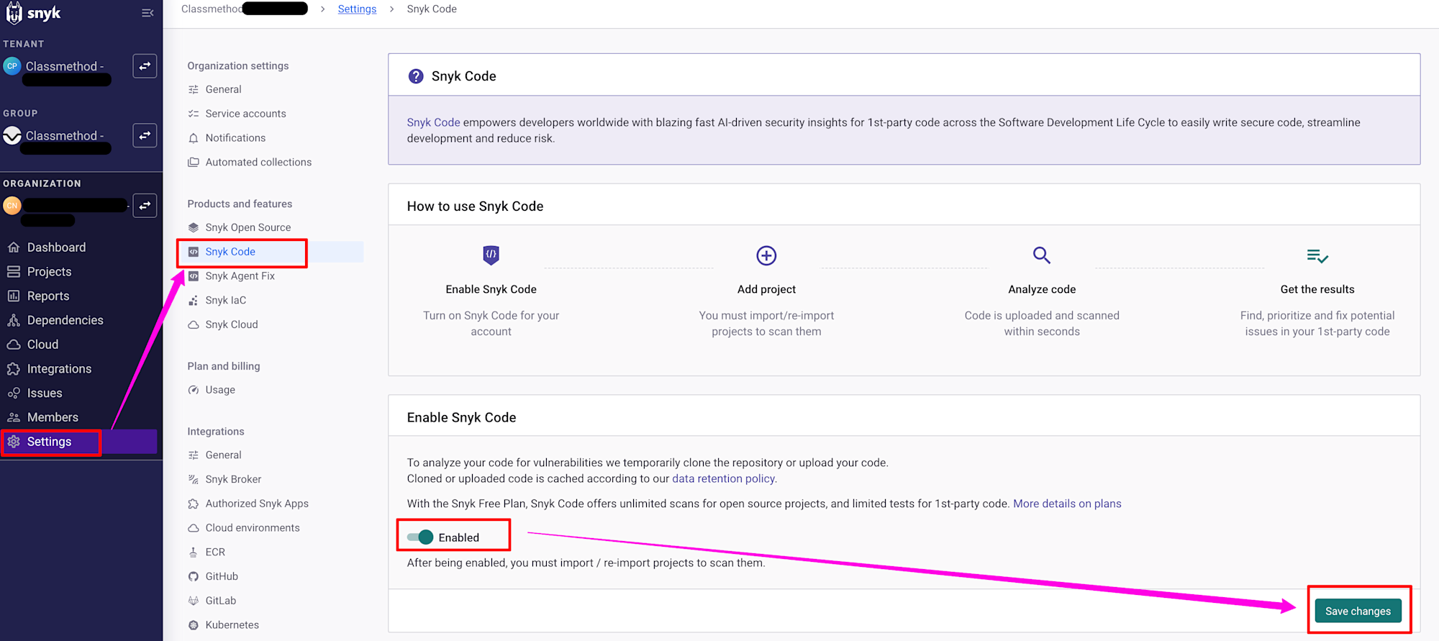Click the Dashboard home icon
The height and width of the screenshot is (641, 1439).
click(x=14, y=247)
